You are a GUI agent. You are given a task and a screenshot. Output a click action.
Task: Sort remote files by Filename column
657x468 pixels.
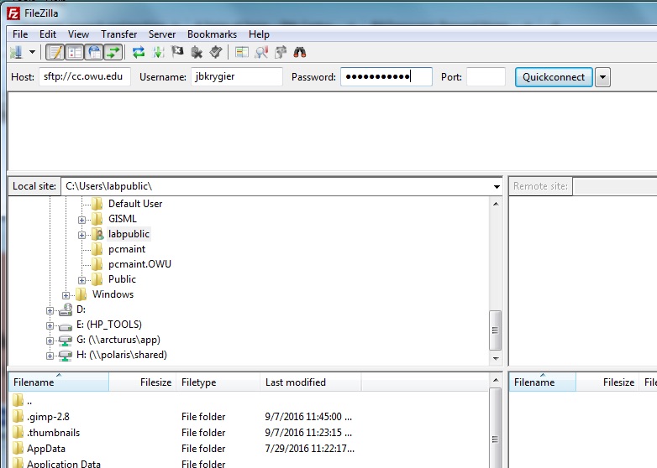543,382
